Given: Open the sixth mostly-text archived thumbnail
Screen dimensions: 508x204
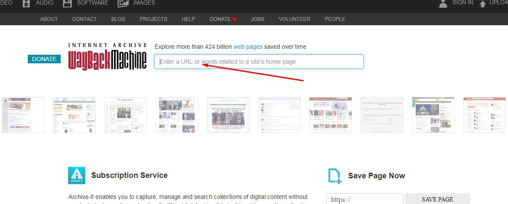Looking at the screenshot, I should coord(279,115).
